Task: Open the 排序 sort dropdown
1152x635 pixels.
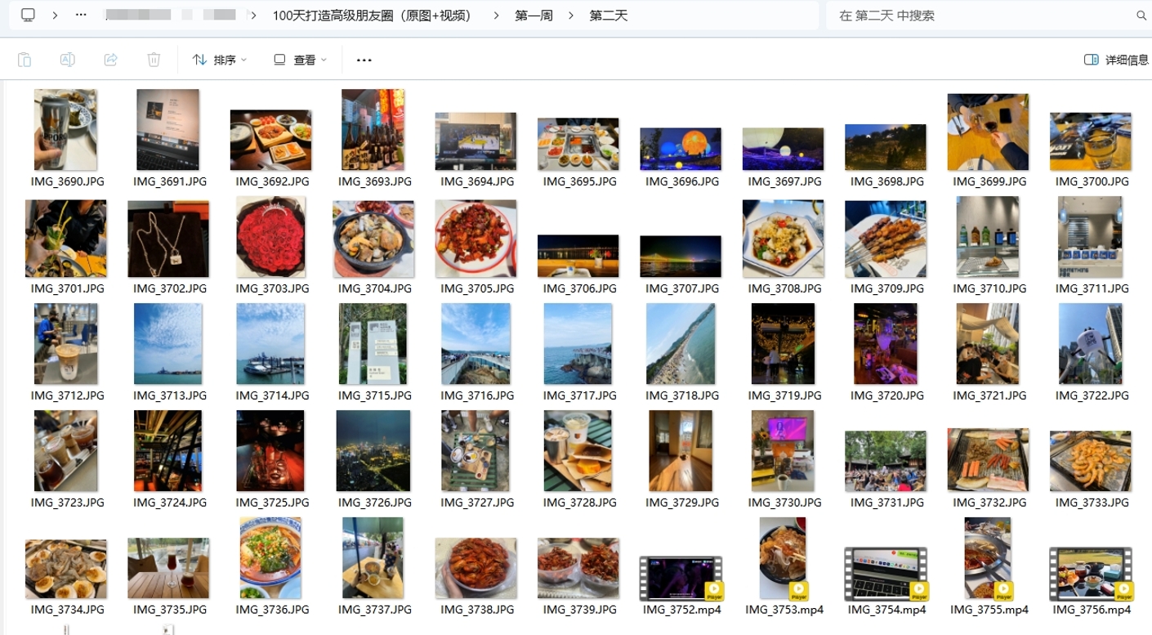Action: tap(220, 60)
